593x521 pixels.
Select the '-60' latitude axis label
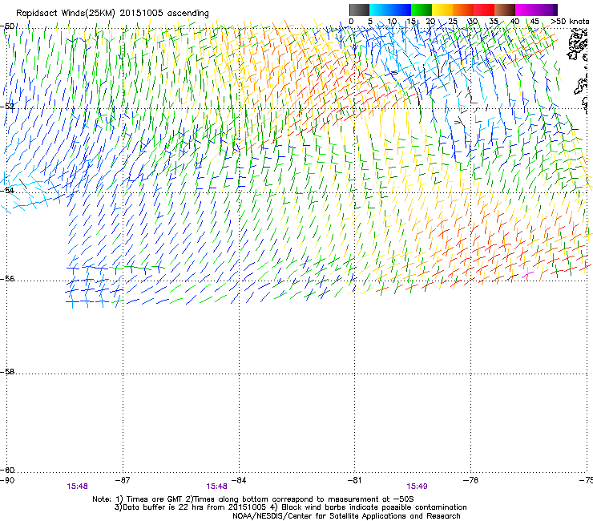(7, 470)
